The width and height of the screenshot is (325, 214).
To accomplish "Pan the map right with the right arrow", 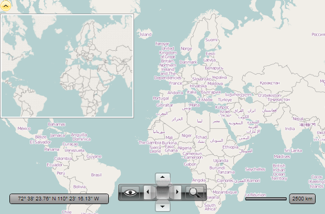I will point(177,192).
